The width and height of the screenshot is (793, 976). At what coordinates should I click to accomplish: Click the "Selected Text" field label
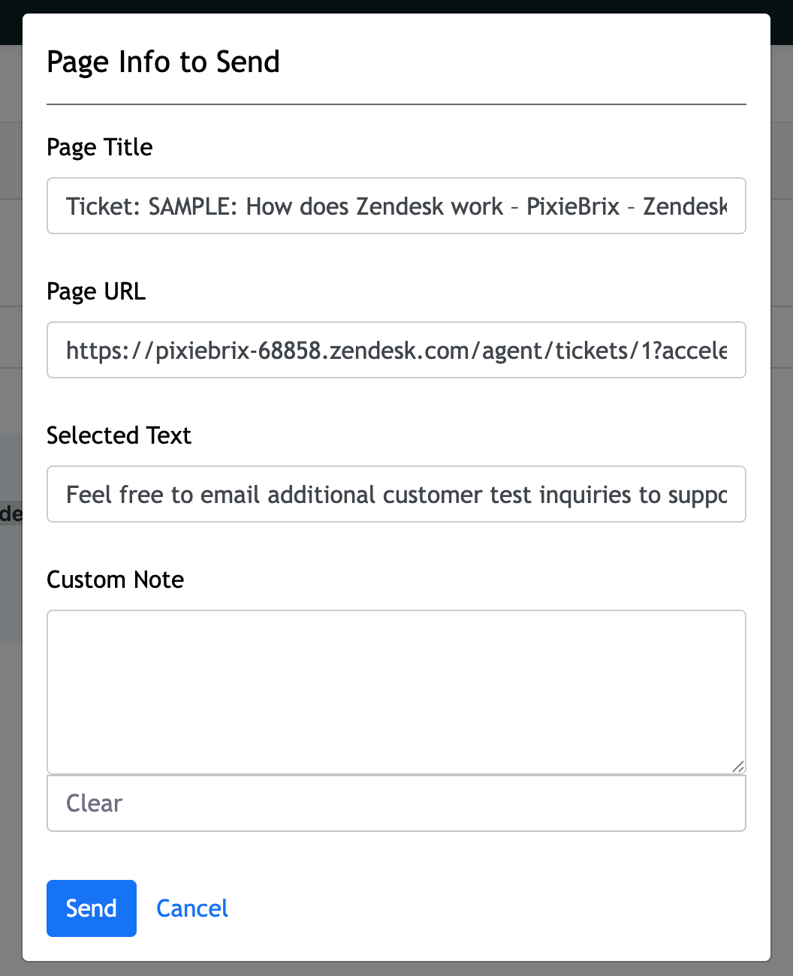(119, 435)
